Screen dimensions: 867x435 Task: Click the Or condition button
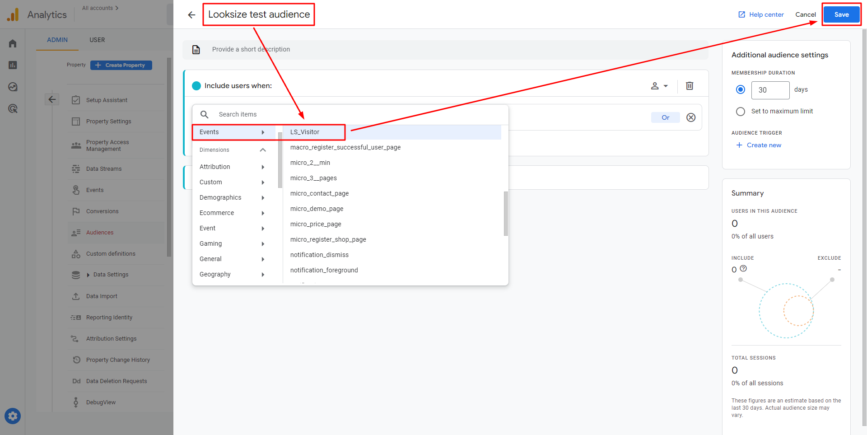pyautogui.click(x=665, y=117)
